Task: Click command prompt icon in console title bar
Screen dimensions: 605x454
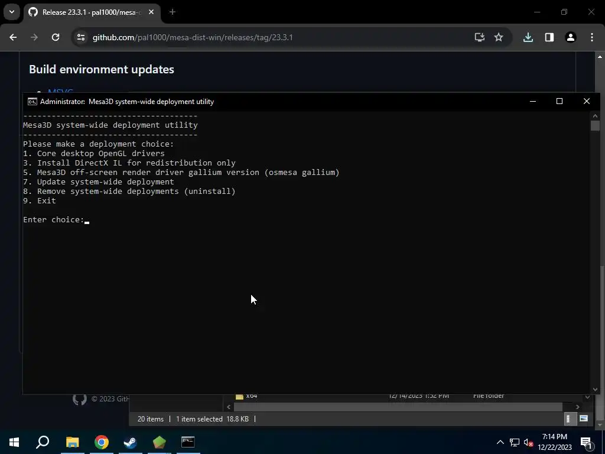Action: click(32, 102)
